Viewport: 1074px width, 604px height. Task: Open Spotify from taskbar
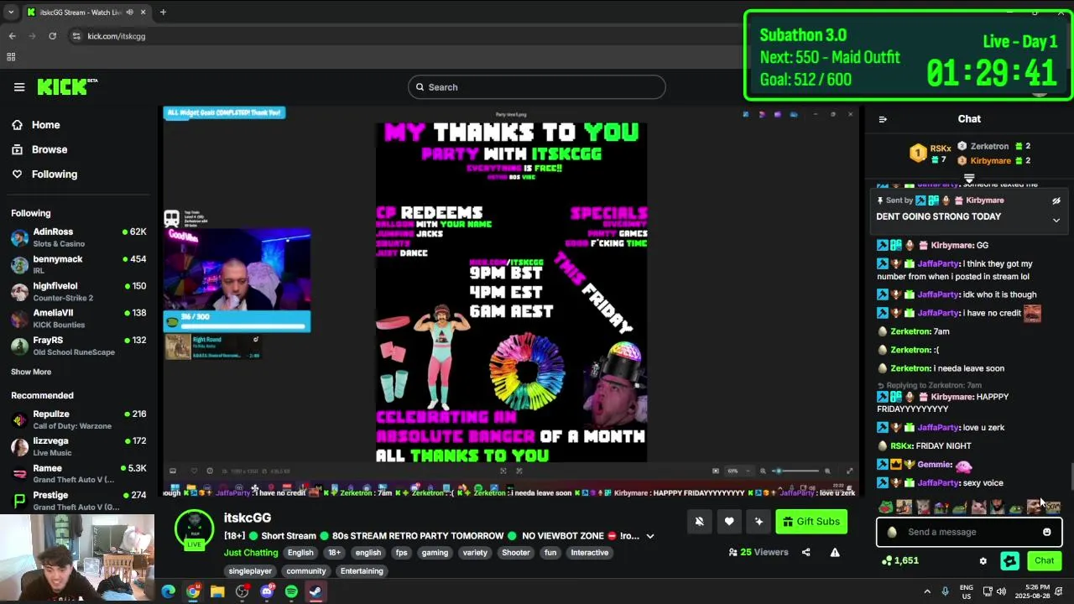pos(291,591)
